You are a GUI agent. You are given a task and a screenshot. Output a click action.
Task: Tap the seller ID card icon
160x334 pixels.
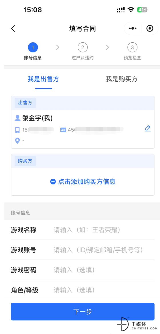click(x=63, y=130)
